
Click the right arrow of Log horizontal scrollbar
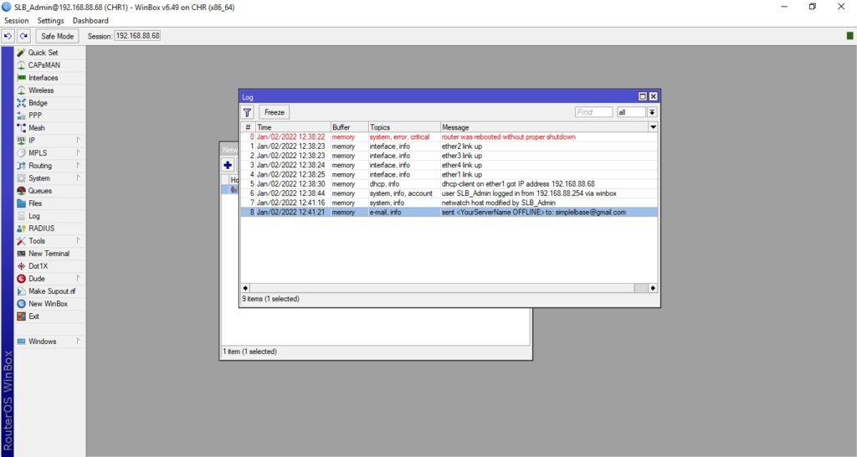[653, 288]
